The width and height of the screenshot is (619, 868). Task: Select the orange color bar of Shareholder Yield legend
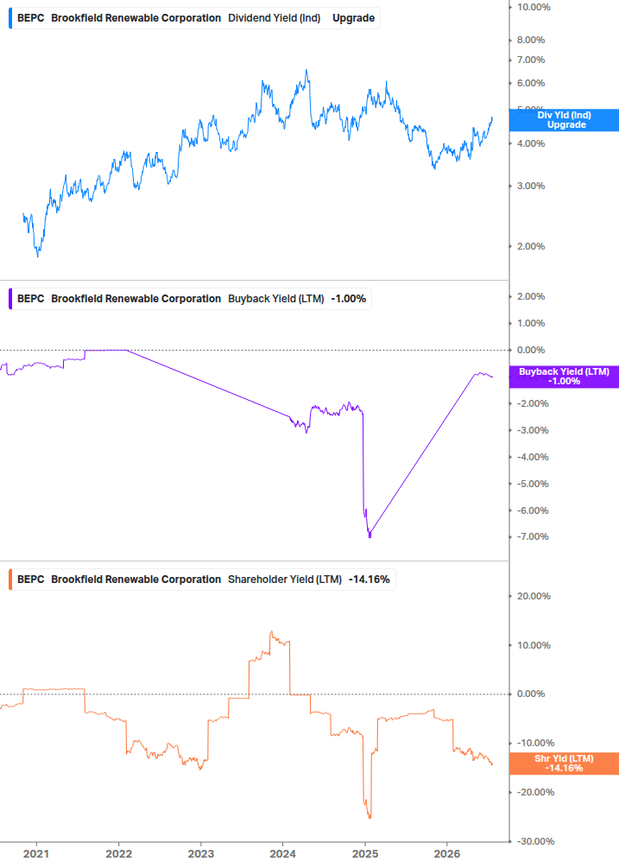click(x=10, y=579)
